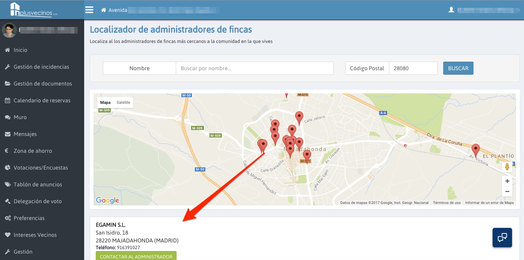The height and width of the screenshot is (260, 524).
Task: Click the Buscar por nombre input field
Action: [255, 68]
